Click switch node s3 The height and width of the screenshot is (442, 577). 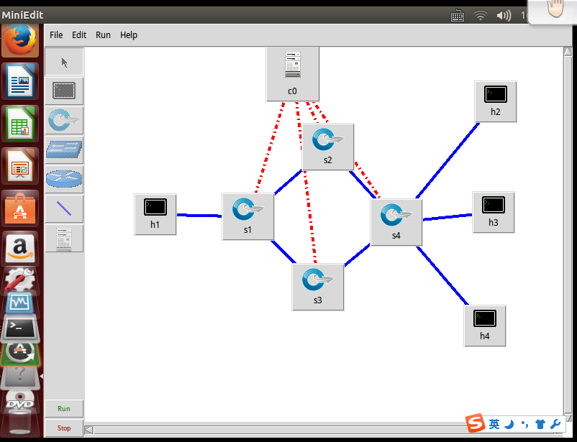tap(318, 287)
